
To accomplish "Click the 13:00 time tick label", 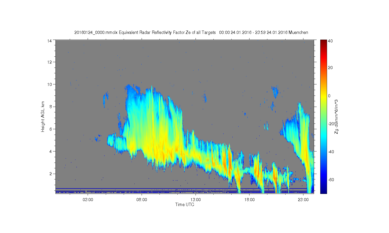I will tap(196, 200).
